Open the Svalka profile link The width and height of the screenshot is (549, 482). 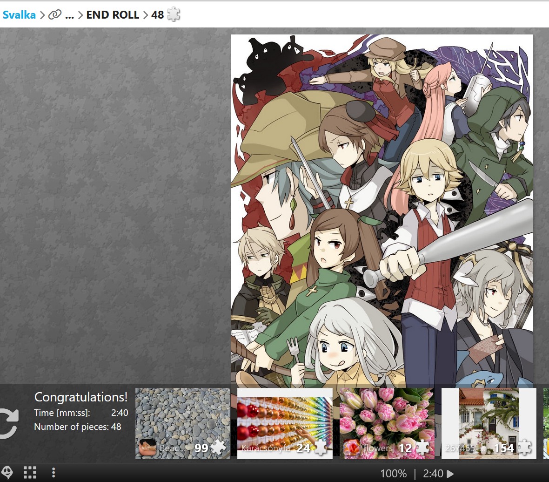coord(19,15)
